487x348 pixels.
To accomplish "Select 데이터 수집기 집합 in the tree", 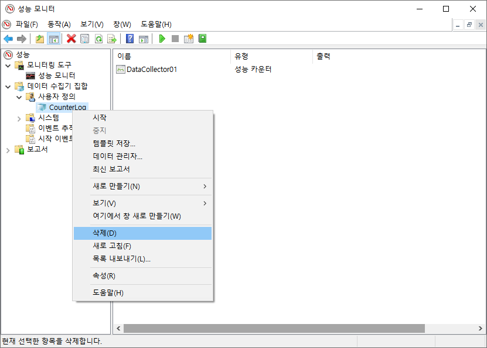I will point(57,86).
